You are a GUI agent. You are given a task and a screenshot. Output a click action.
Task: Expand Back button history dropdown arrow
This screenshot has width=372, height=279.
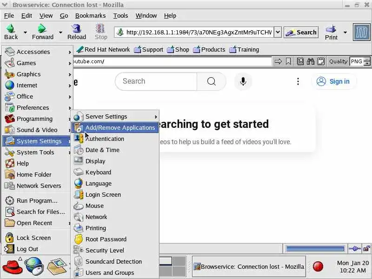(25, 32)
